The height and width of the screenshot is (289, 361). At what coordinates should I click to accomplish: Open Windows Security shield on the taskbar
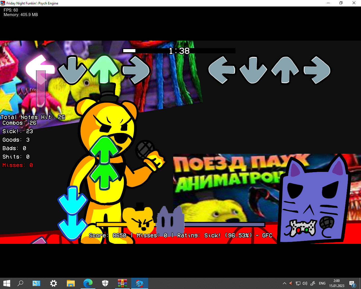pyautogui.click(x=105, y=283)
